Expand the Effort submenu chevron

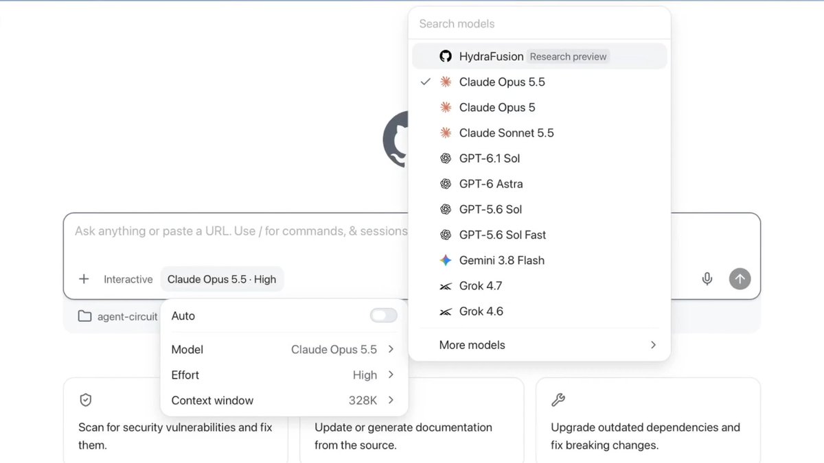tap(391, 375)
